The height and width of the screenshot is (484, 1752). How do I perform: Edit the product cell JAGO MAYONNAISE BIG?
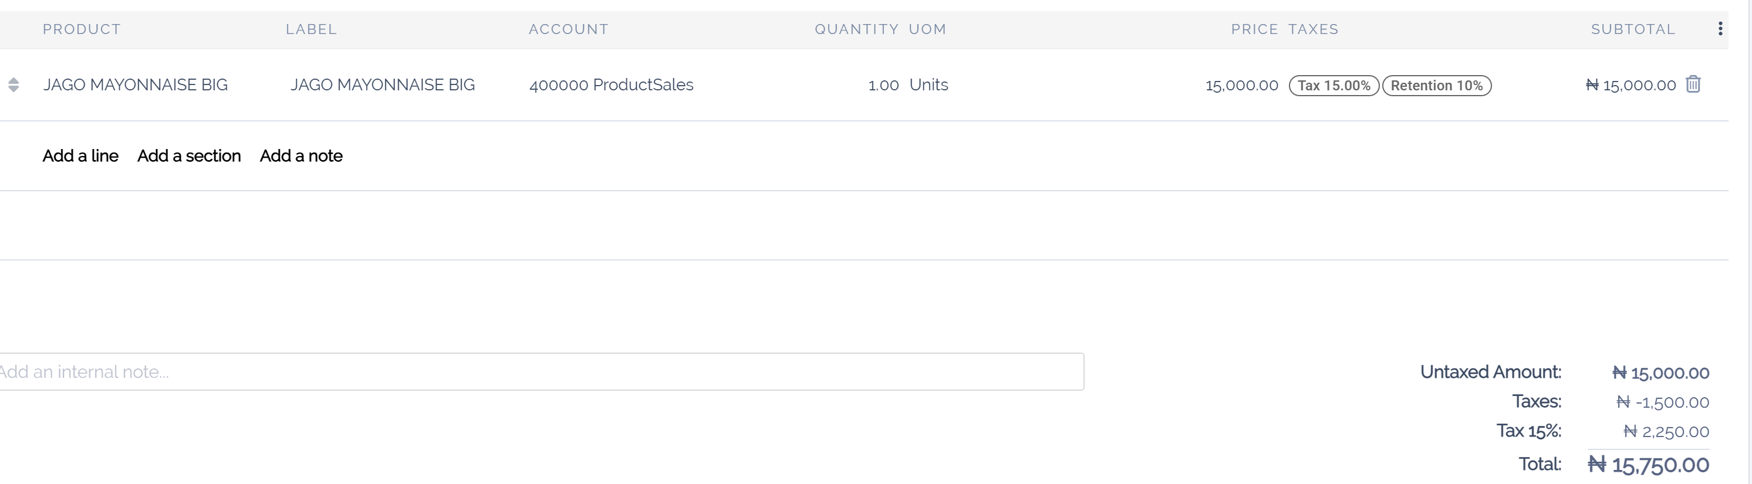(x=136, y=85)
